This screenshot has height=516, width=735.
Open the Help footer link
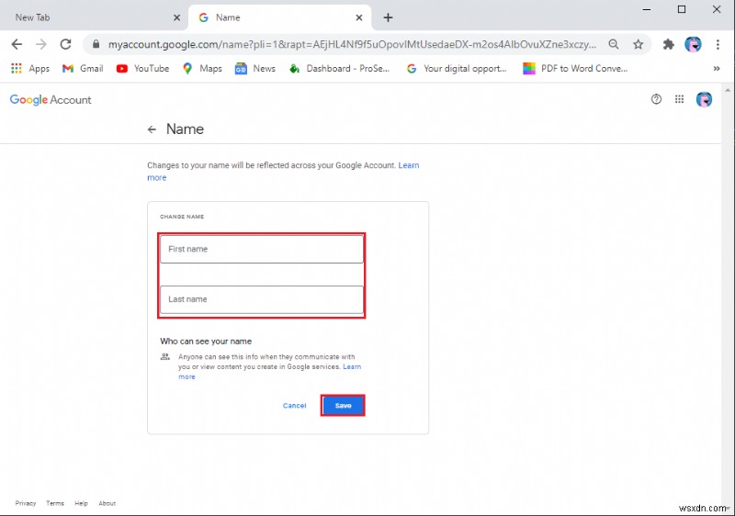81,503
